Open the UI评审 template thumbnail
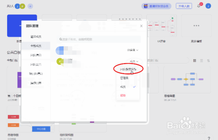 pyautogui.click(x=162, y=26)
